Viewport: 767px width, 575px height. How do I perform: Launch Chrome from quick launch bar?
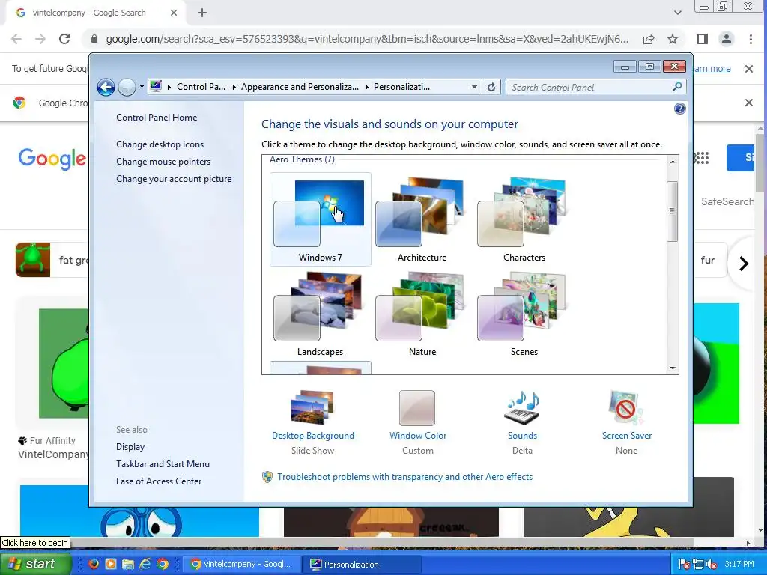pyautogui.click(x=163, y=565)
